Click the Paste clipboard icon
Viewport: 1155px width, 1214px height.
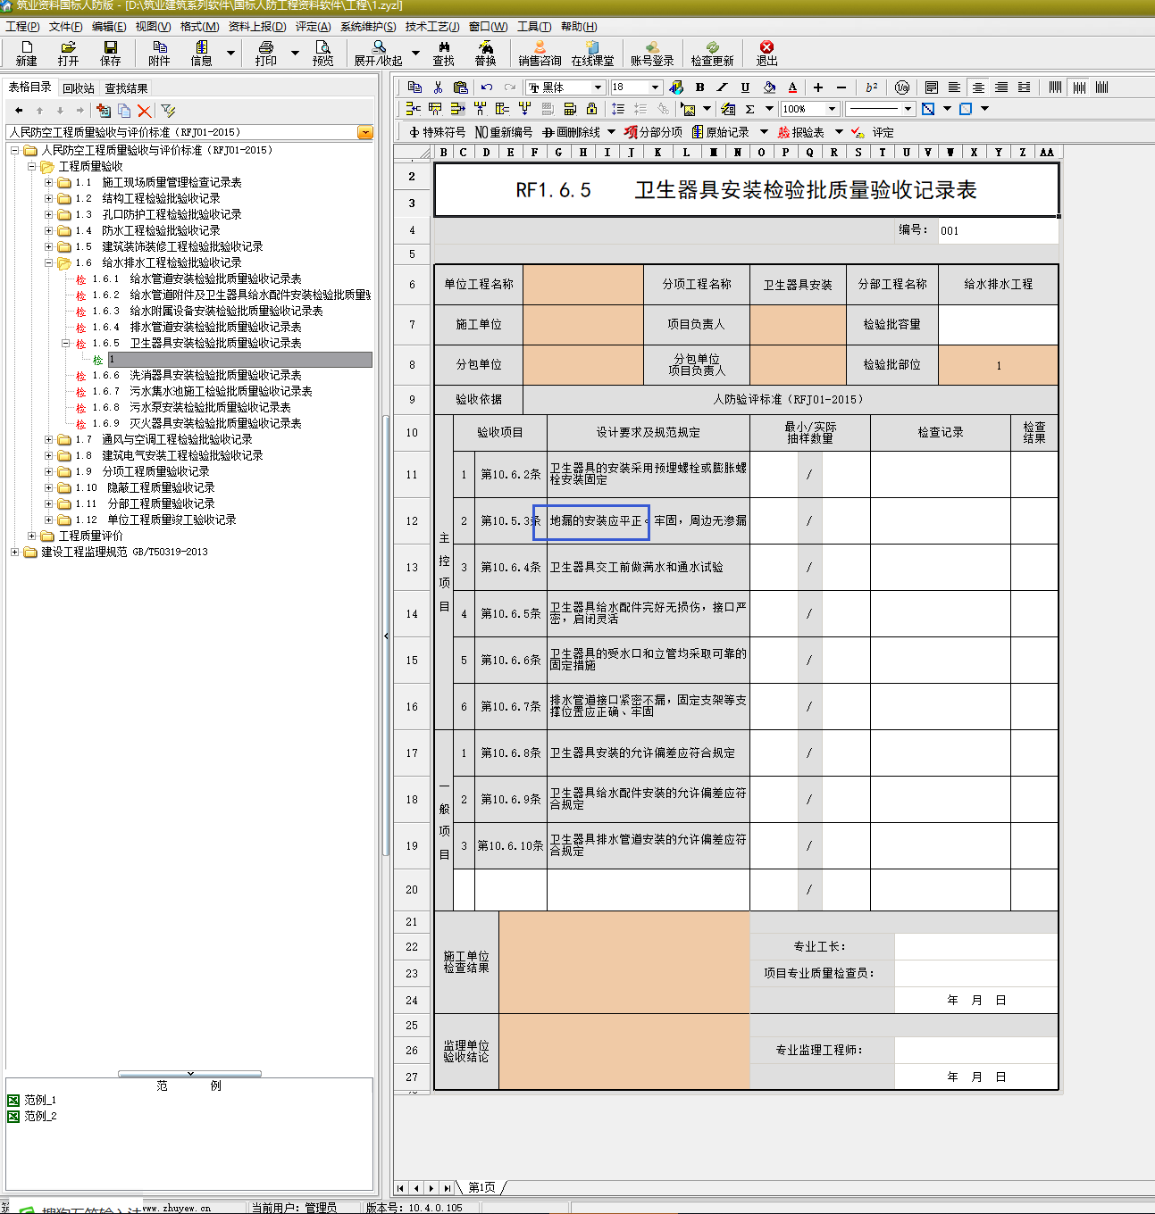tap(461, 87)
